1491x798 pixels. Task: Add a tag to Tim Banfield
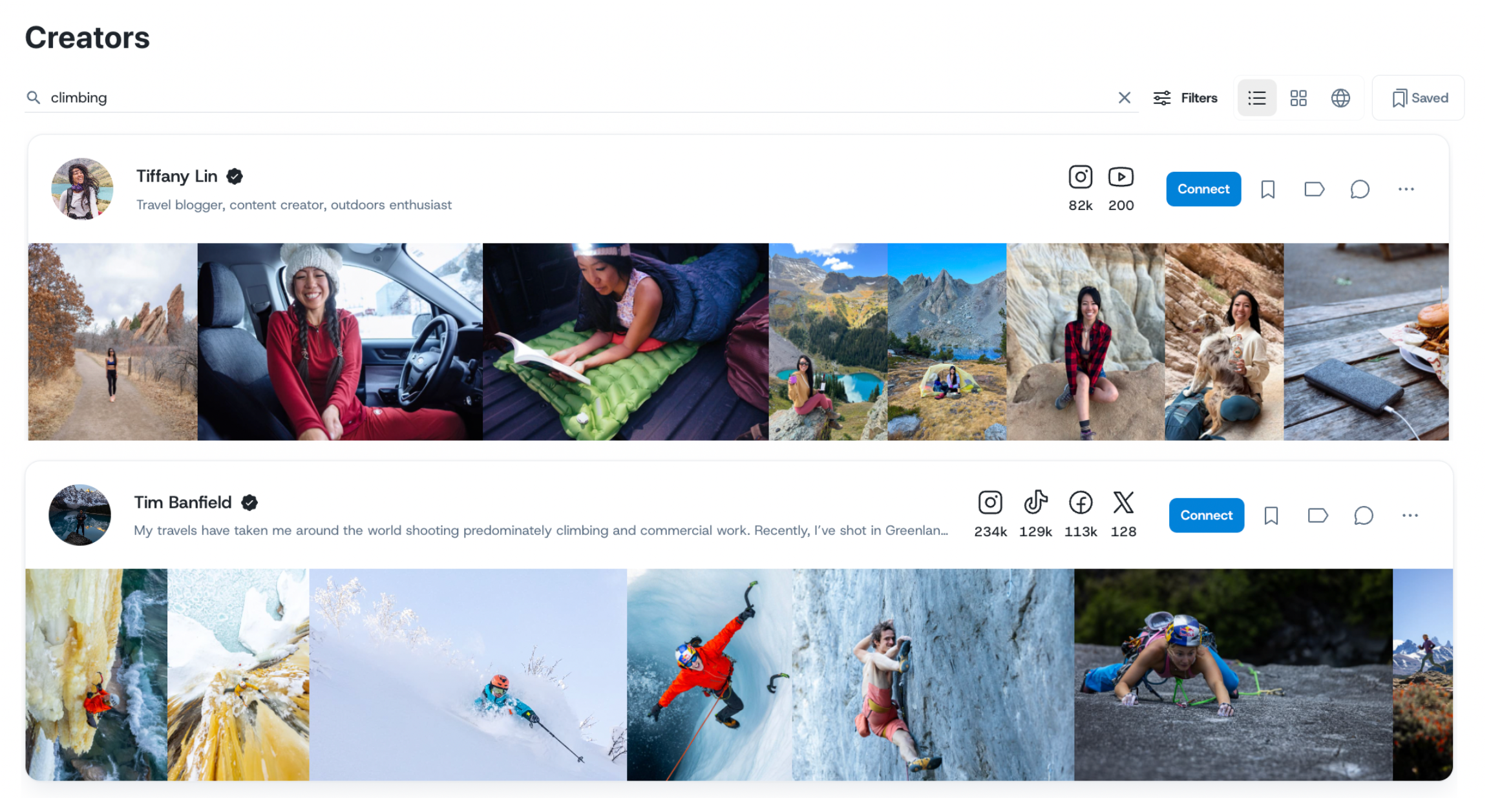(x=1317, y=516)
